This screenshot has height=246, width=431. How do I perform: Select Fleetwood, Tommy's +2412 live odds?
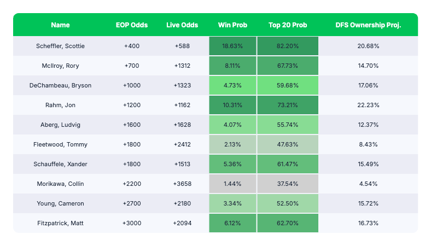click(182, 144)
